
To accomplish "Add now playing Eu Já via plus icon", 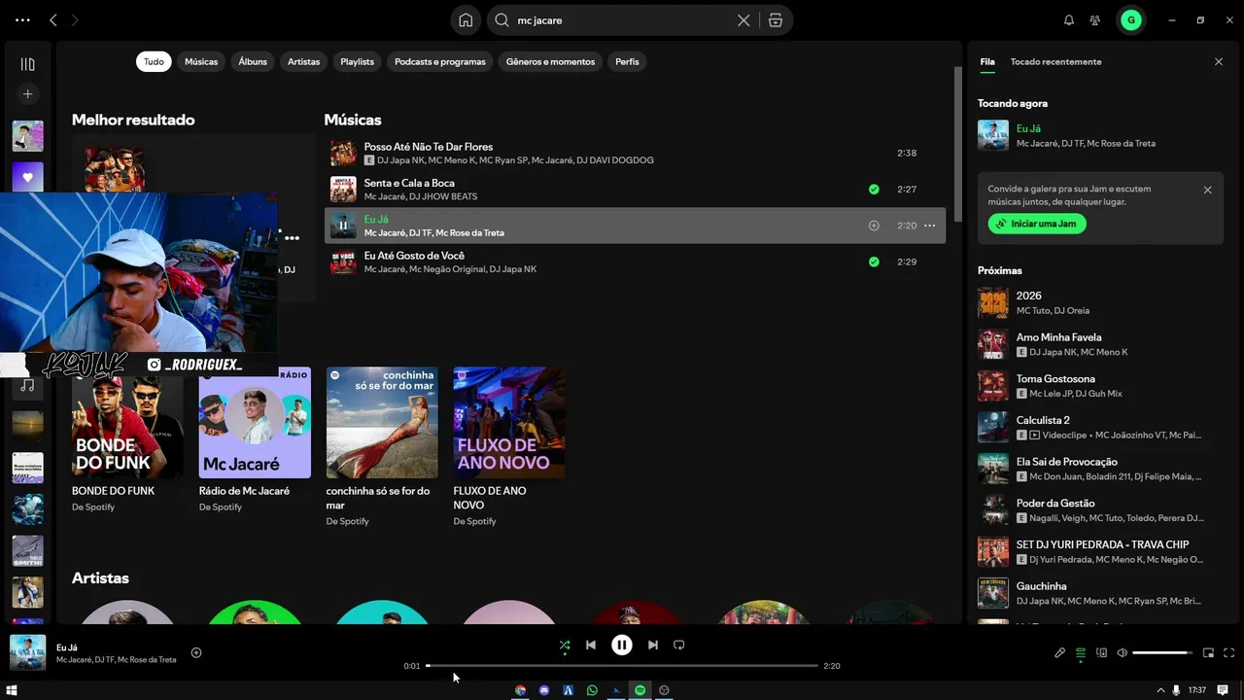I will pyautogui.click(x=196, y=653).
